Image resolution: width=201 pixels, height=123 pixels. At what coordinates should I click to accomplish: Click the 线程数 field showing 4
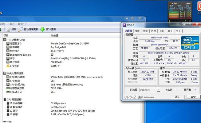click(x=195, y=90)
